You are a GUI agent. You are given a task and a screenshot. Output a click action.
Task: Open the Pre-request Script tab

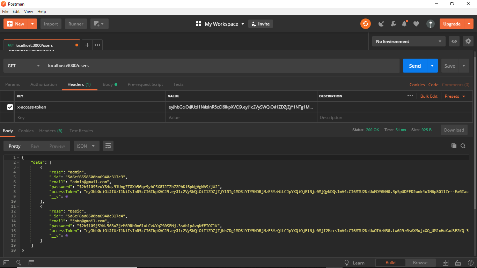[x=145, y=84]
